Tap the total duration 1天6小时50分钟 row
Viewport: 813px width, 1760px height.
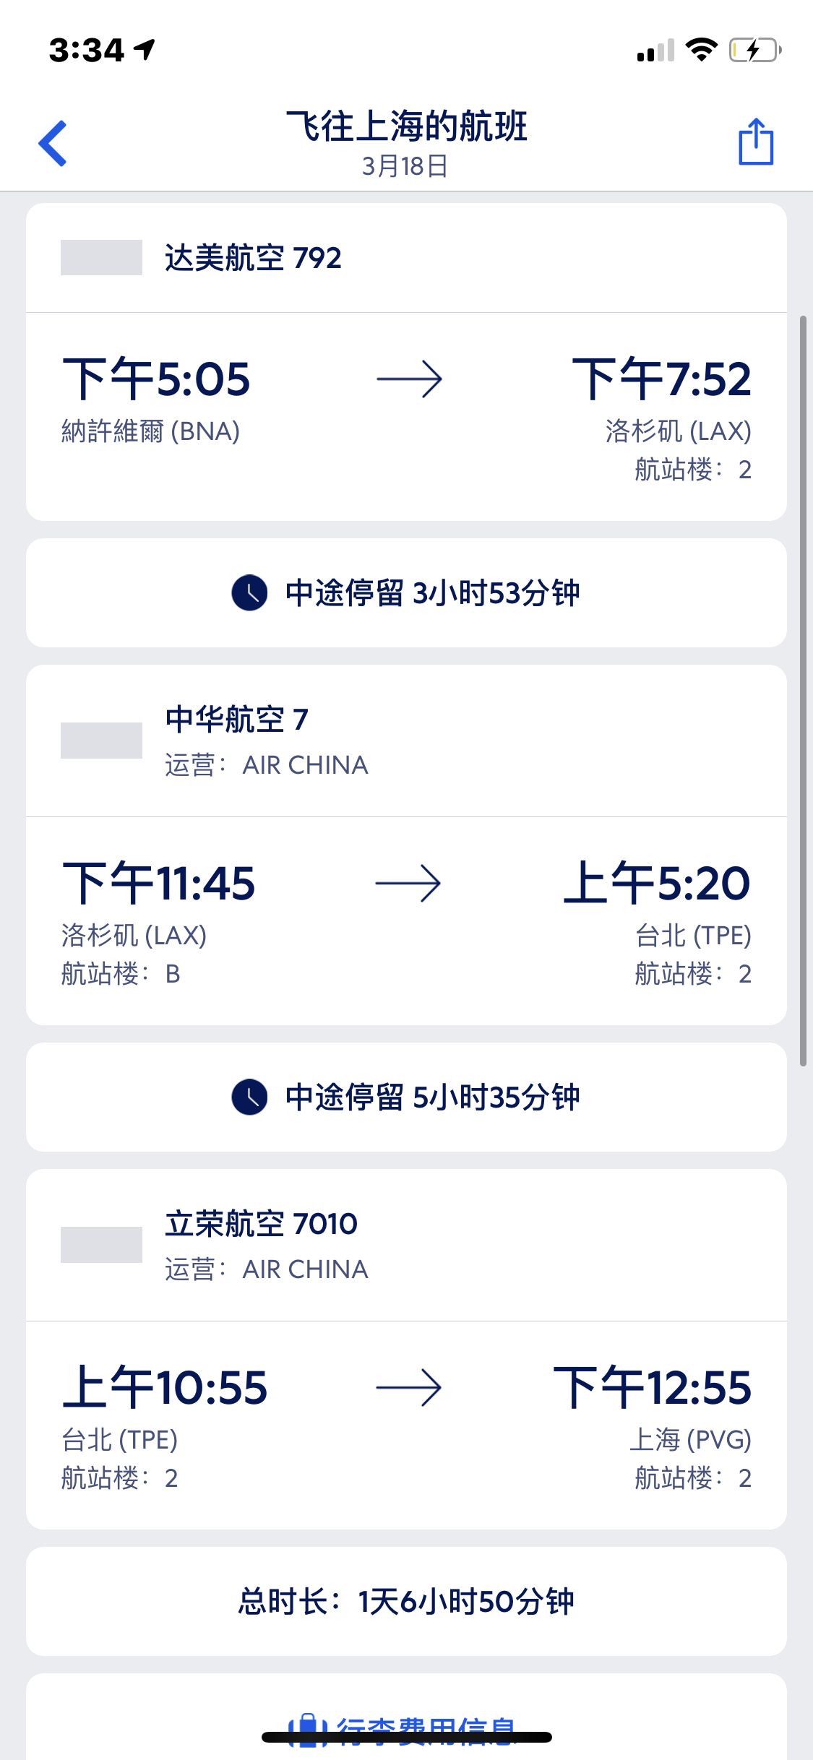point(406,1602)
